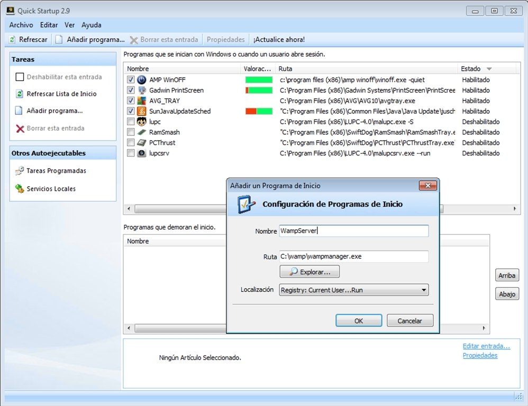Uncheck the SunJavaUpdateSched checkbox
528x406 pixels.
(131, 111)
